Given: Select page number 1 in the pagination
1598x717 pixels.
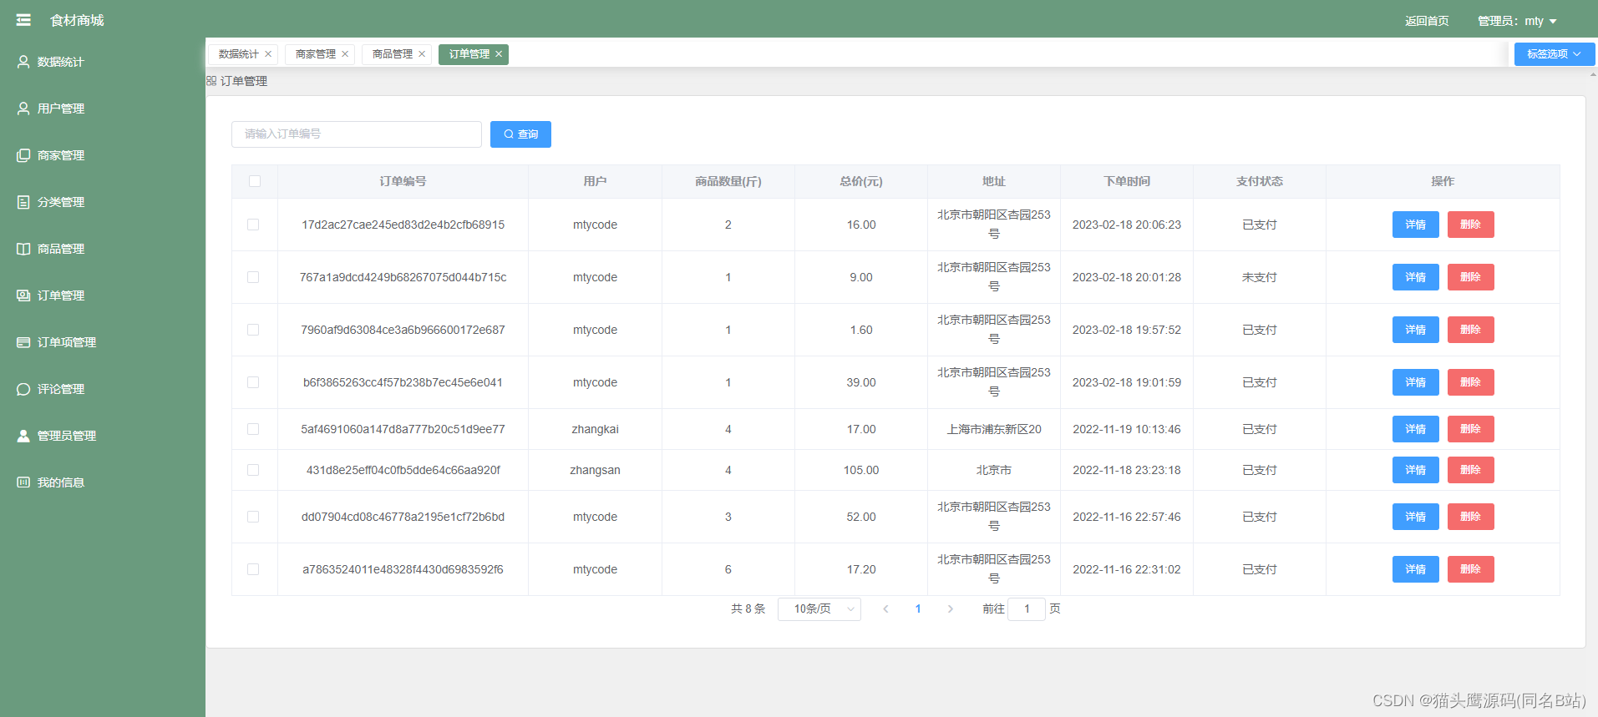Looking at the screenshot, I should click(918, 609).
